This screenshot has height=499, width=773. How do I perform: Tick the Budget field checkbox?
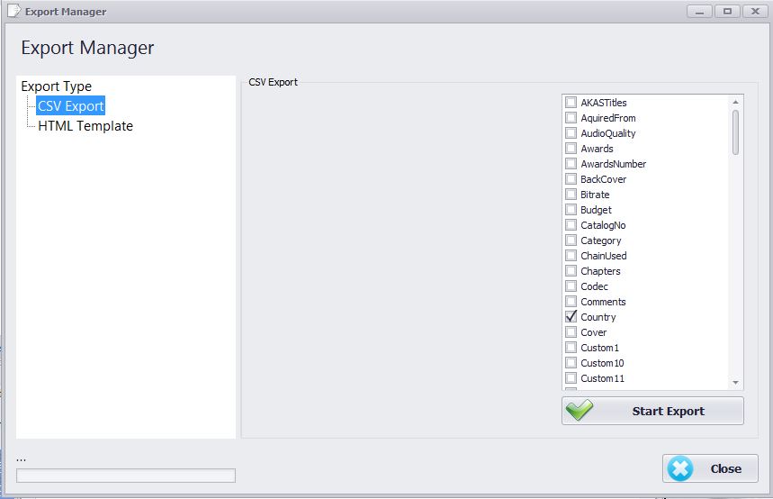[x=571, y=210]
